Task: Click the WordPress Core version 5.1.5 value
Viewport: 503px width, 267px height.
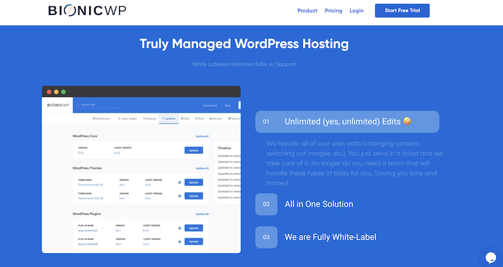Action: click(80, 153)
